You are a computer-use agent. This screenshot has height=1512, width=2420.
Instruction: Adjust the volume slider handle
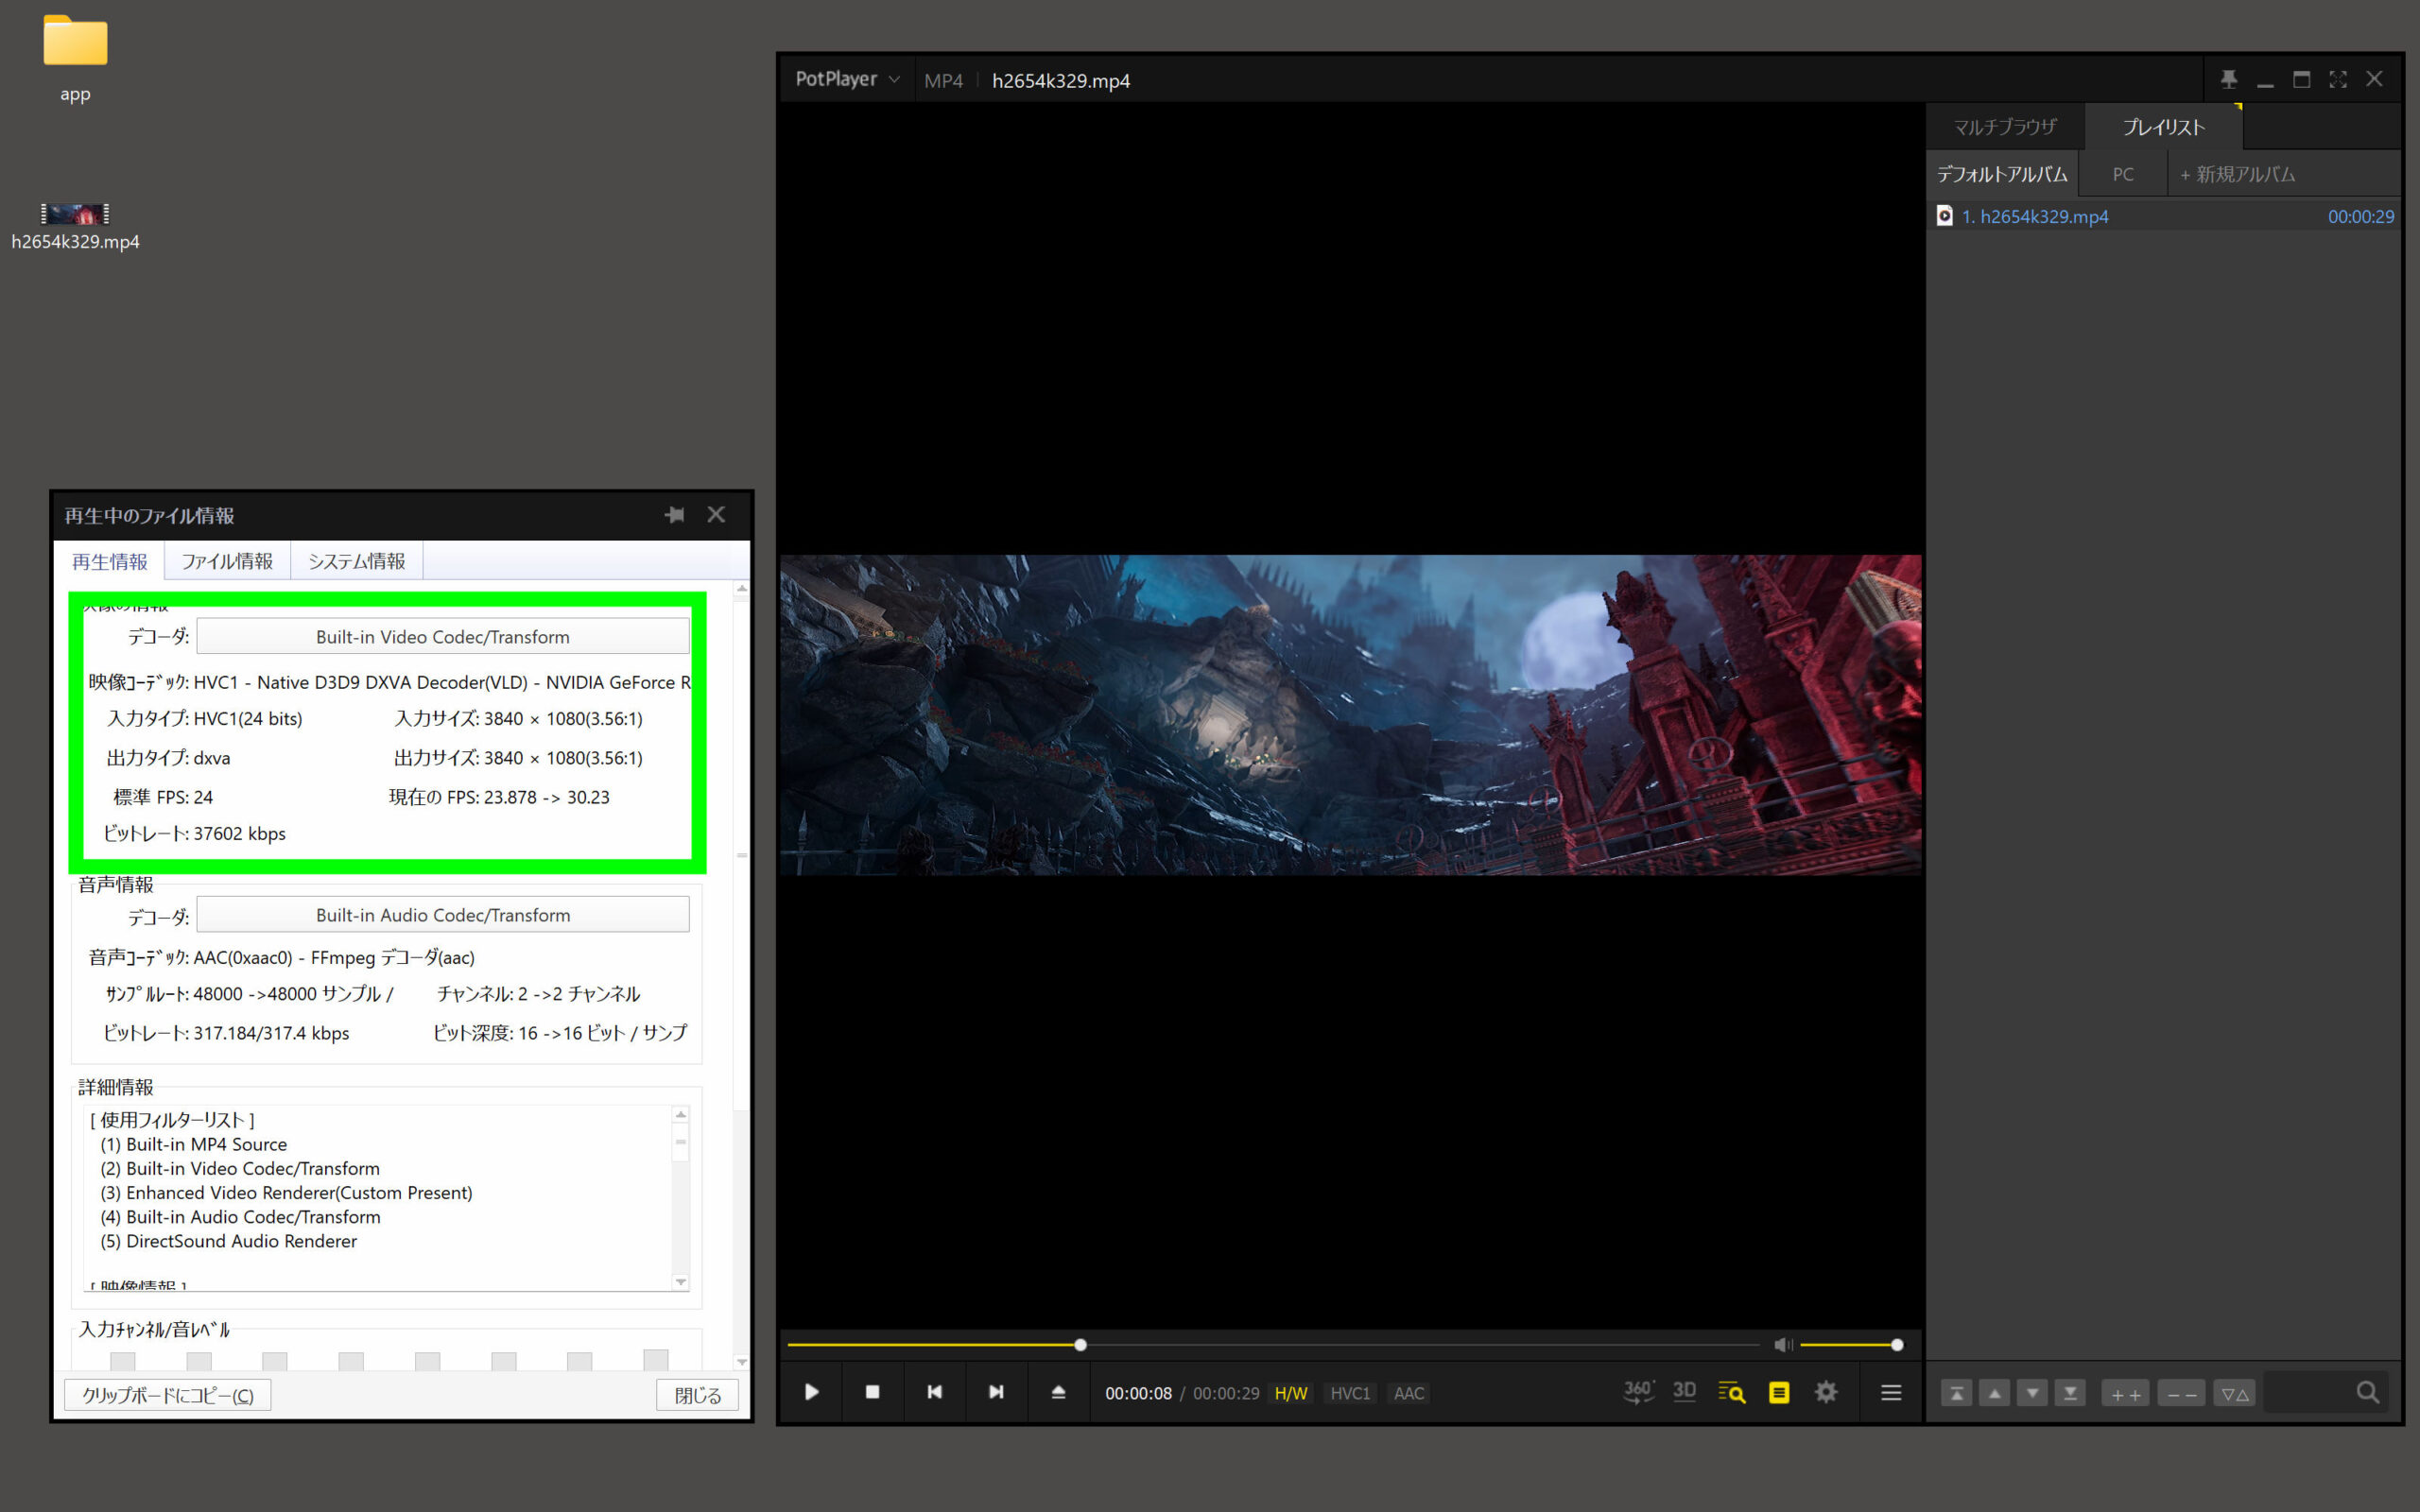click(1897, 1345)
